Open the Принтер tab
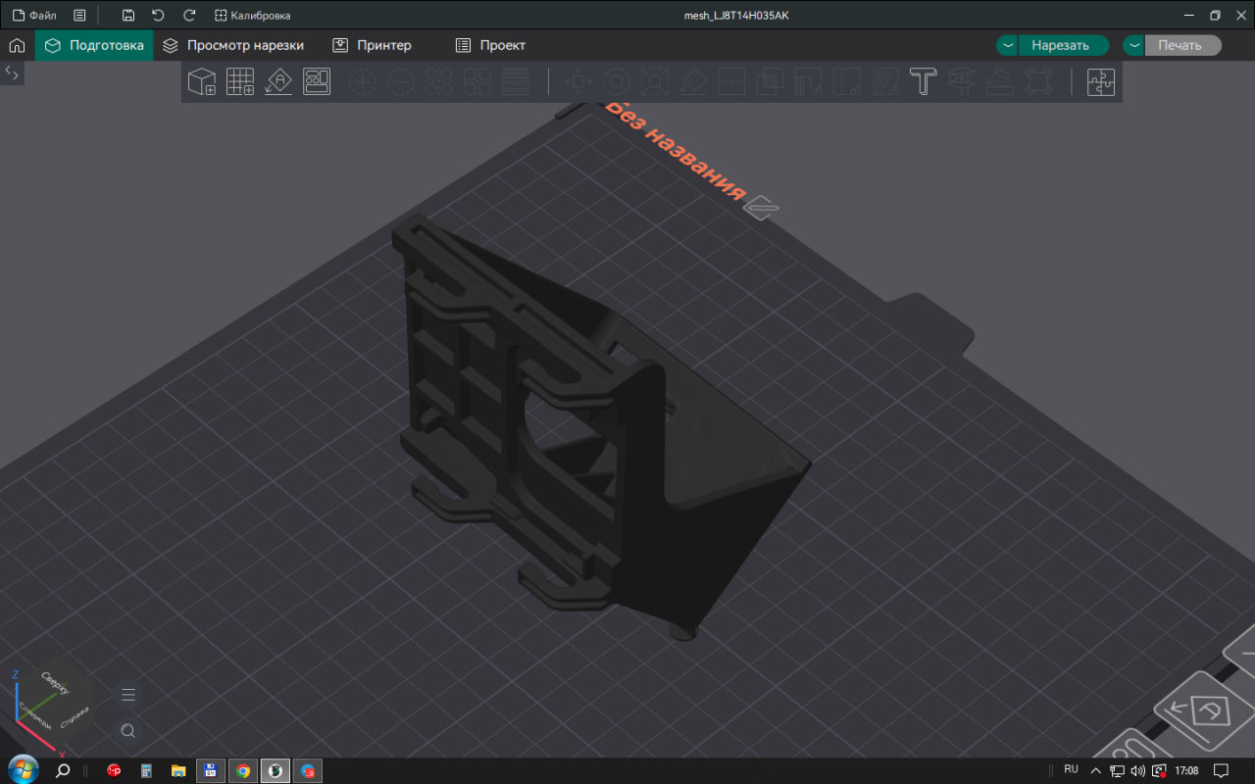 click(x=372, y=45)
